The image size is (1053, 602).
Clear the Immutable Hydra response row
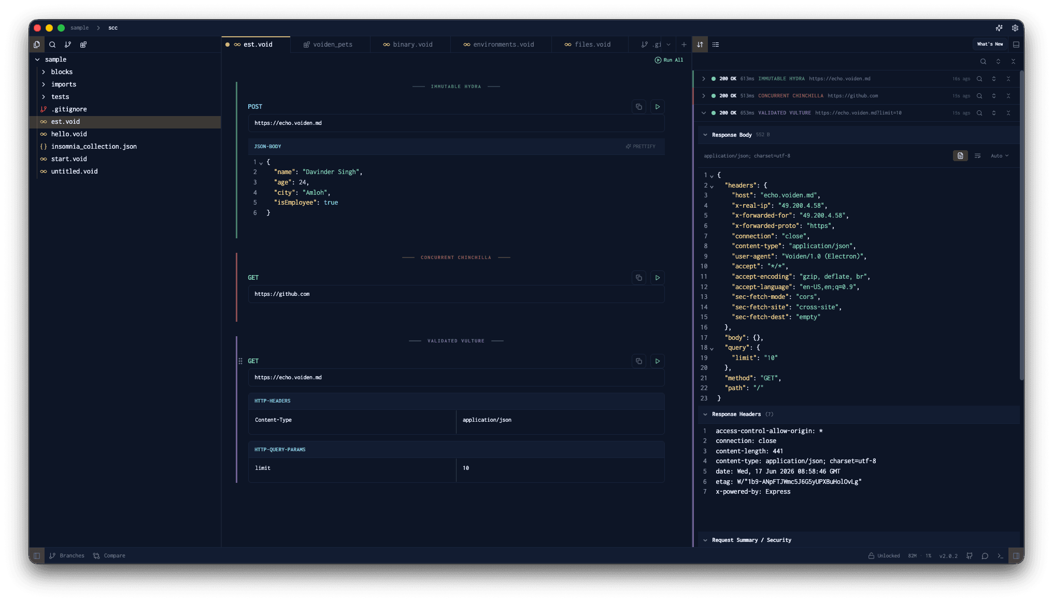pyautogui.click(x=1008, y=79)
